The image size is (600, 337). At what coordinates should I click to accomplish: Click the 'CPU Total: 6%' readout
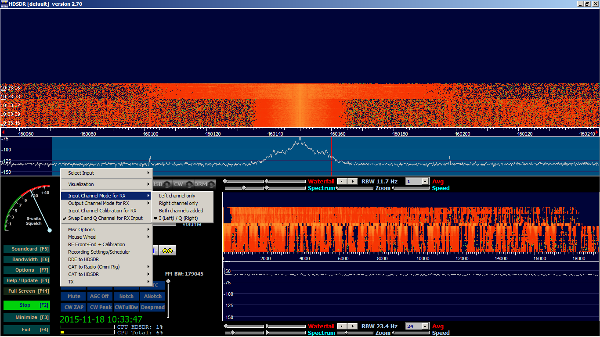pos(140,333)
